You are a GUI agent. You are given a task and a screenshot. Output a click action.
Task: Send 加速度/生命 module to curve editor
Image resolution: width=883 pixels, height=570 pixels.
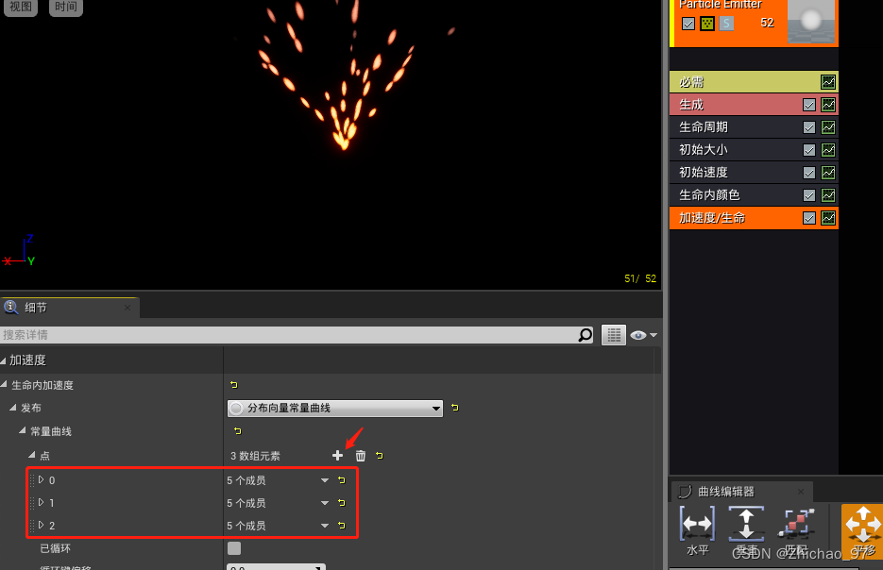coord(828,218)
